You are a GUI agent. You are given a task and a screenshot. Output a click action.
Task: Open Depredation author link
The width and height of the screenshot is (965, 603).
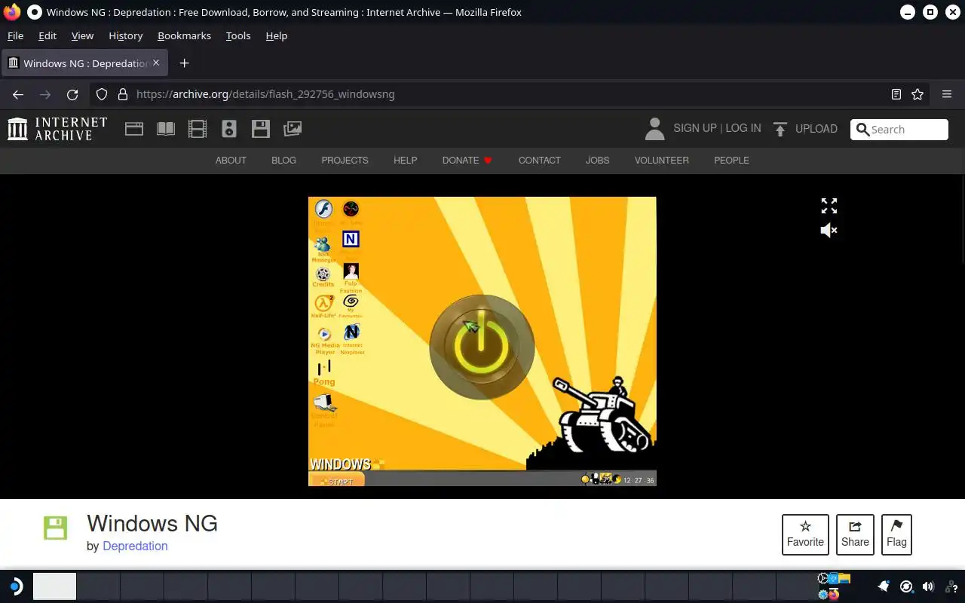[135, 546]
